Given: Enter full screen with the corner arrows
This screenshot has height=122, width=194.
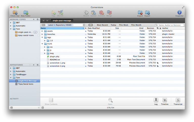Looking at the screenshot, I should [x=183, y=7].
